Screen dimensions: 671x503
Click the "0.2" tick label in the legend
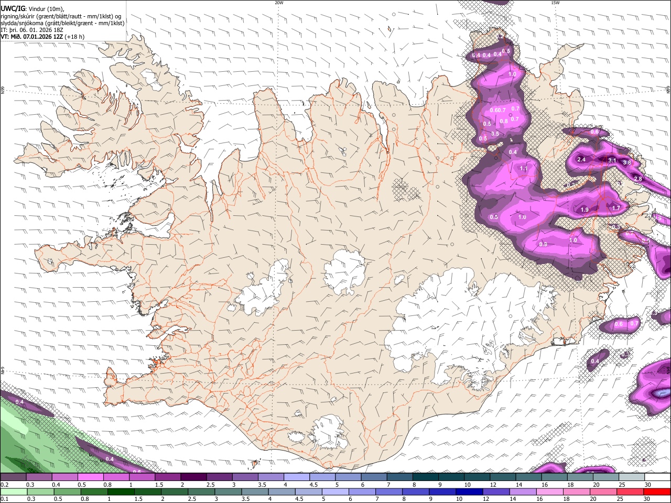[4, 485]
